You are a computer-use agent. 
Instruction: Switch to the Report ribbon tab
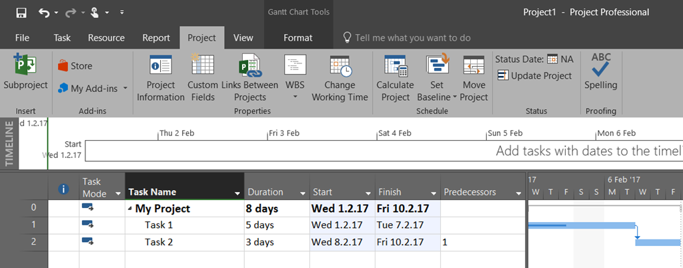click(x=156, y=38)
